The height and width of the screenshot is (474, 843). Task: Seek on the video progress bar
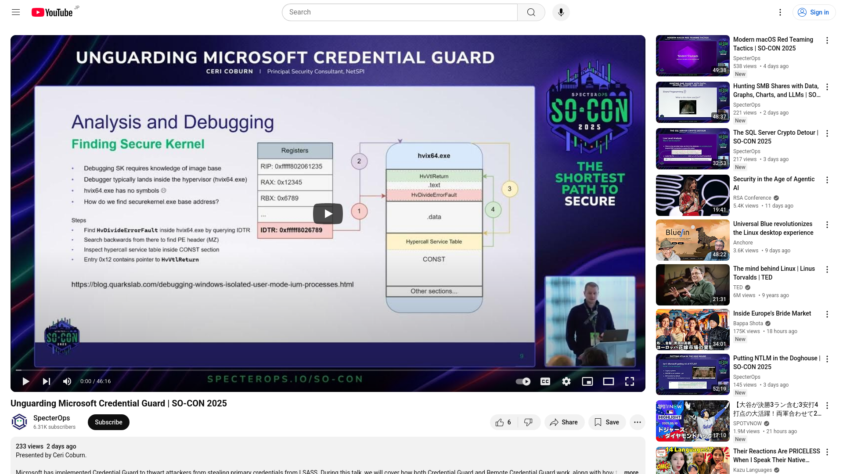(328, 370)
